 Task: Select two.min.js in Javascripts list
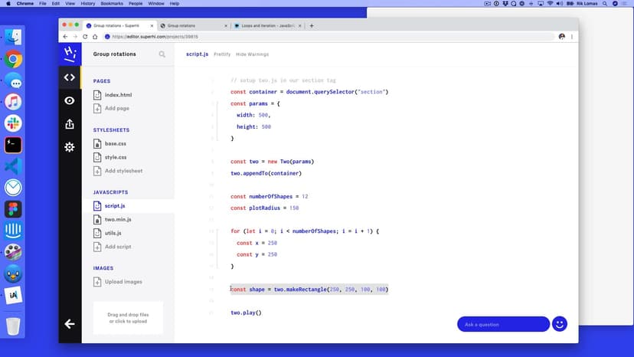tap(118, 219)
